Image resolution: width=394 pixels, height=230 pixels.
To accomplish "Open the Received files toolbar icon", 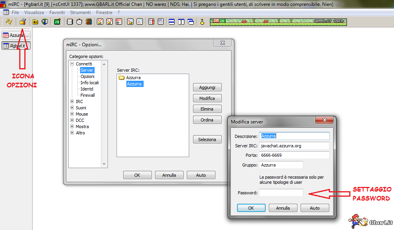I will [130, 22].
